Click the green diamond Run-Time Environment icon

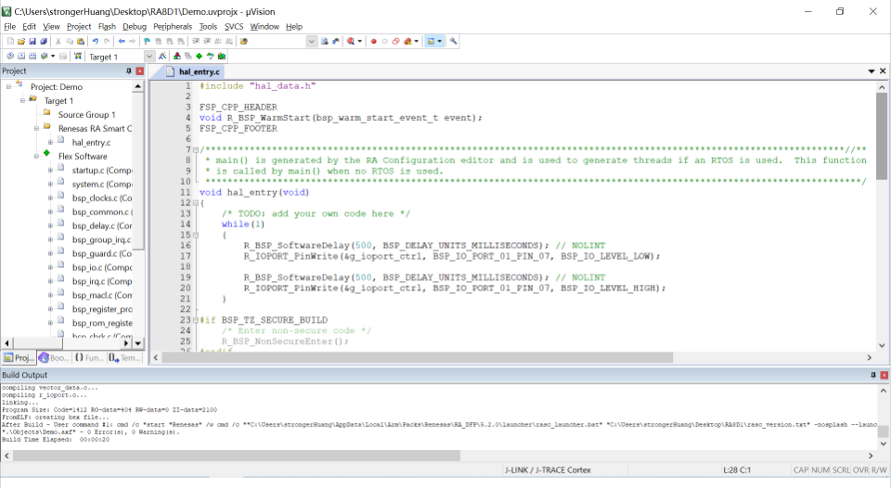[199, 57]
